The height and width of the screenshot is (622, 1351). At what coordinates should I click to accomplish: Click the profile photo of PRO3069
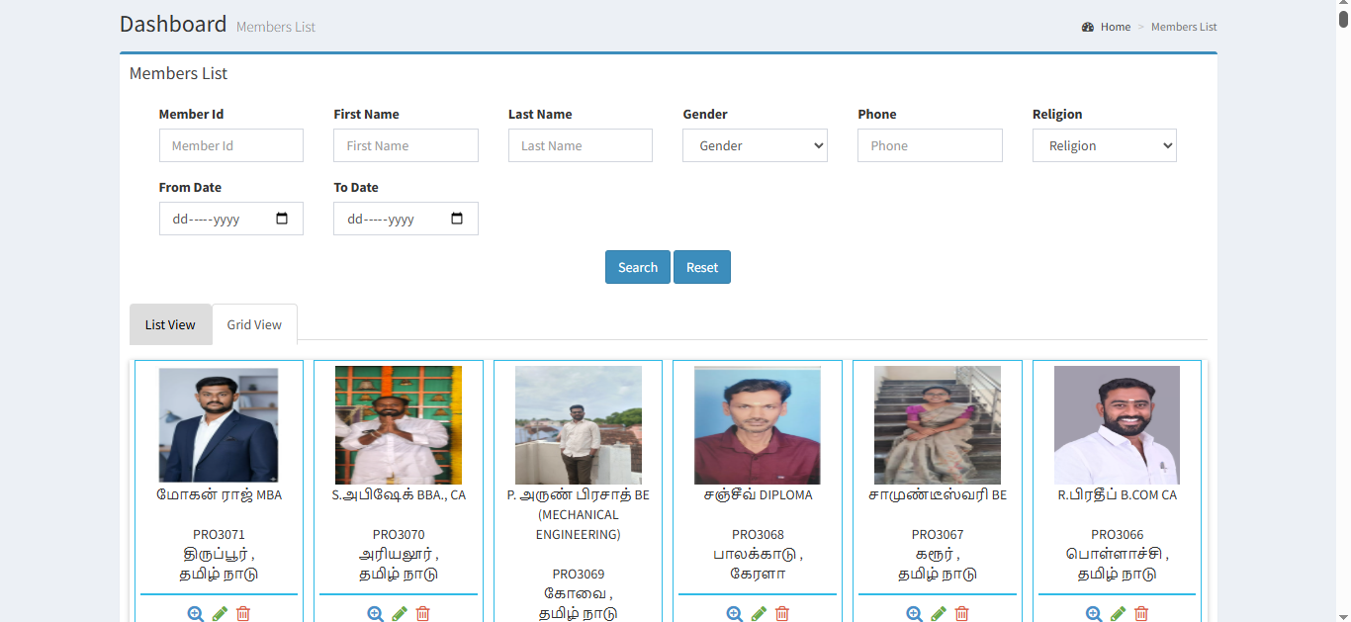[x=578, y=425]
